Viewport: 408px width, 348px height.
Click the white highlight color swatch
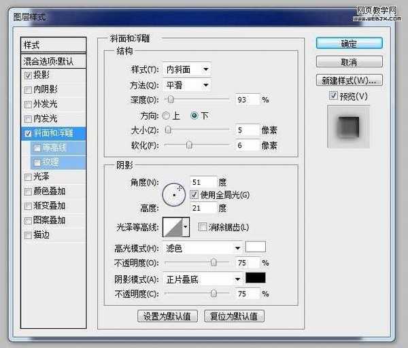pyautogui.click(x=255, y=247)
